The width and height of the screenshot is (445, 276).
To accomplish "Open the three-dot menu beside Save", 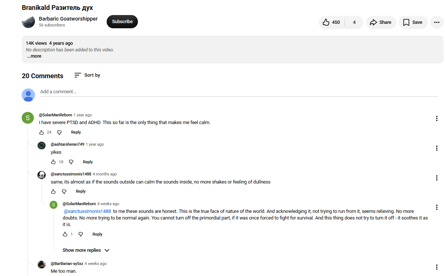I will (437, 22).
